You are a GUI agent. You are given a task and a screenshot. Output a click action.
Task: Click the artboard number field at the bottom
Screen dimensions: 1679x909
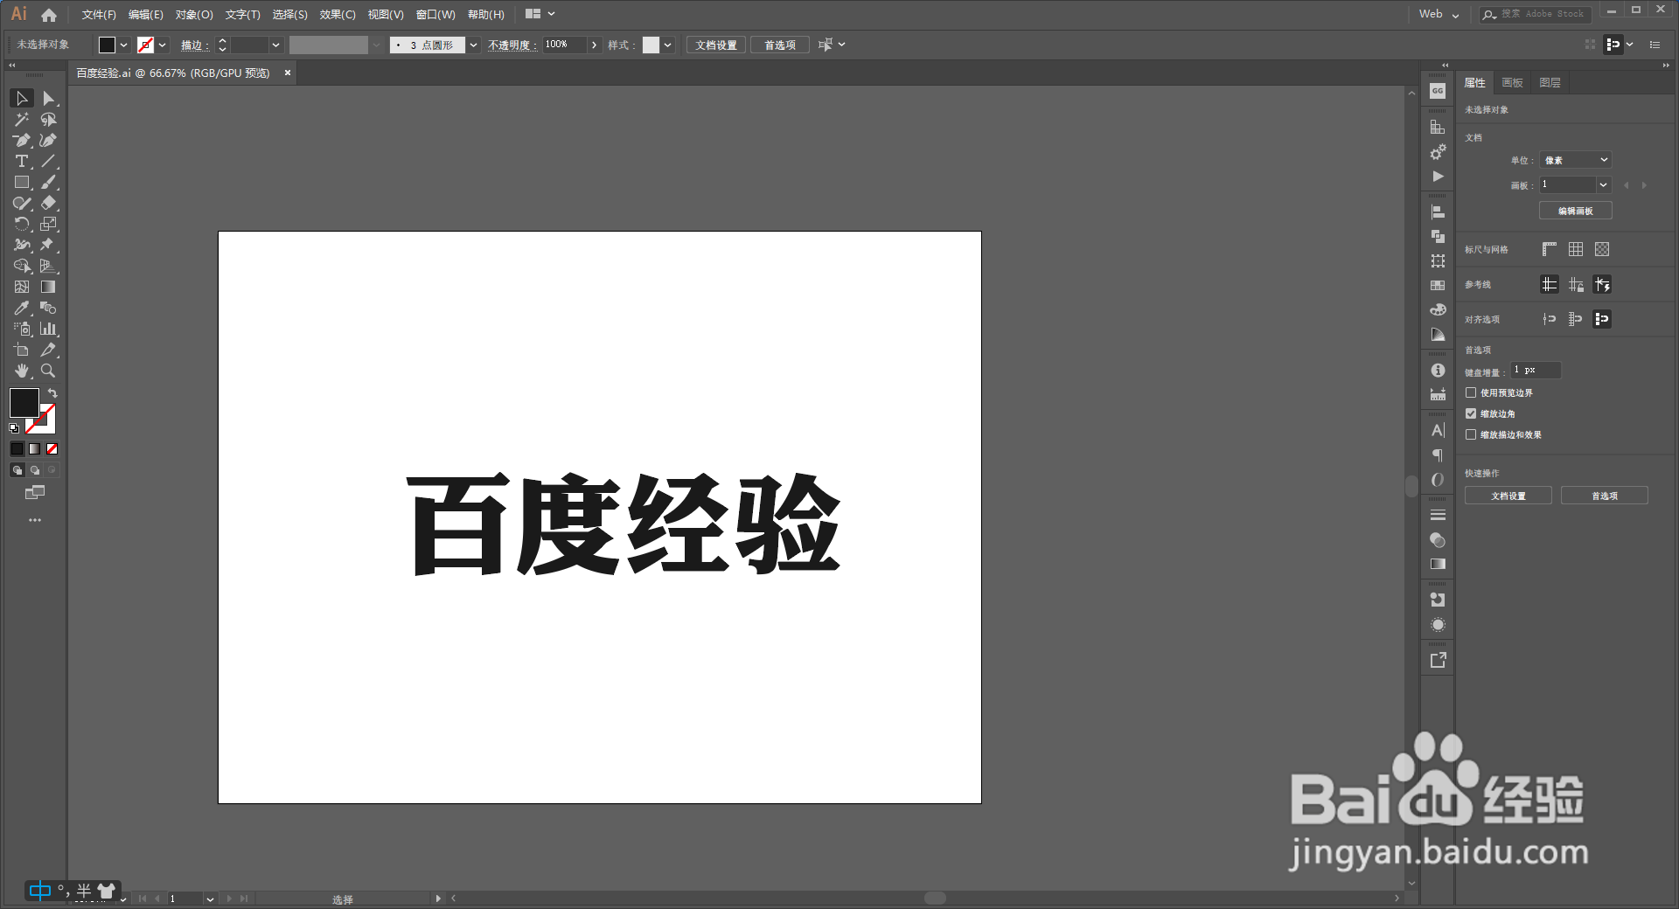(187, 899)
